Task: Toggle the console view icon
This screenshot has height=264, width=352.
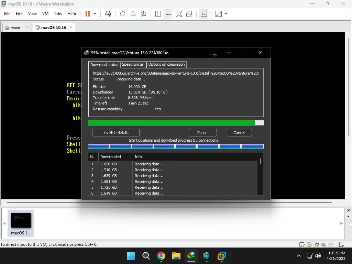Action: click(204, 14)
